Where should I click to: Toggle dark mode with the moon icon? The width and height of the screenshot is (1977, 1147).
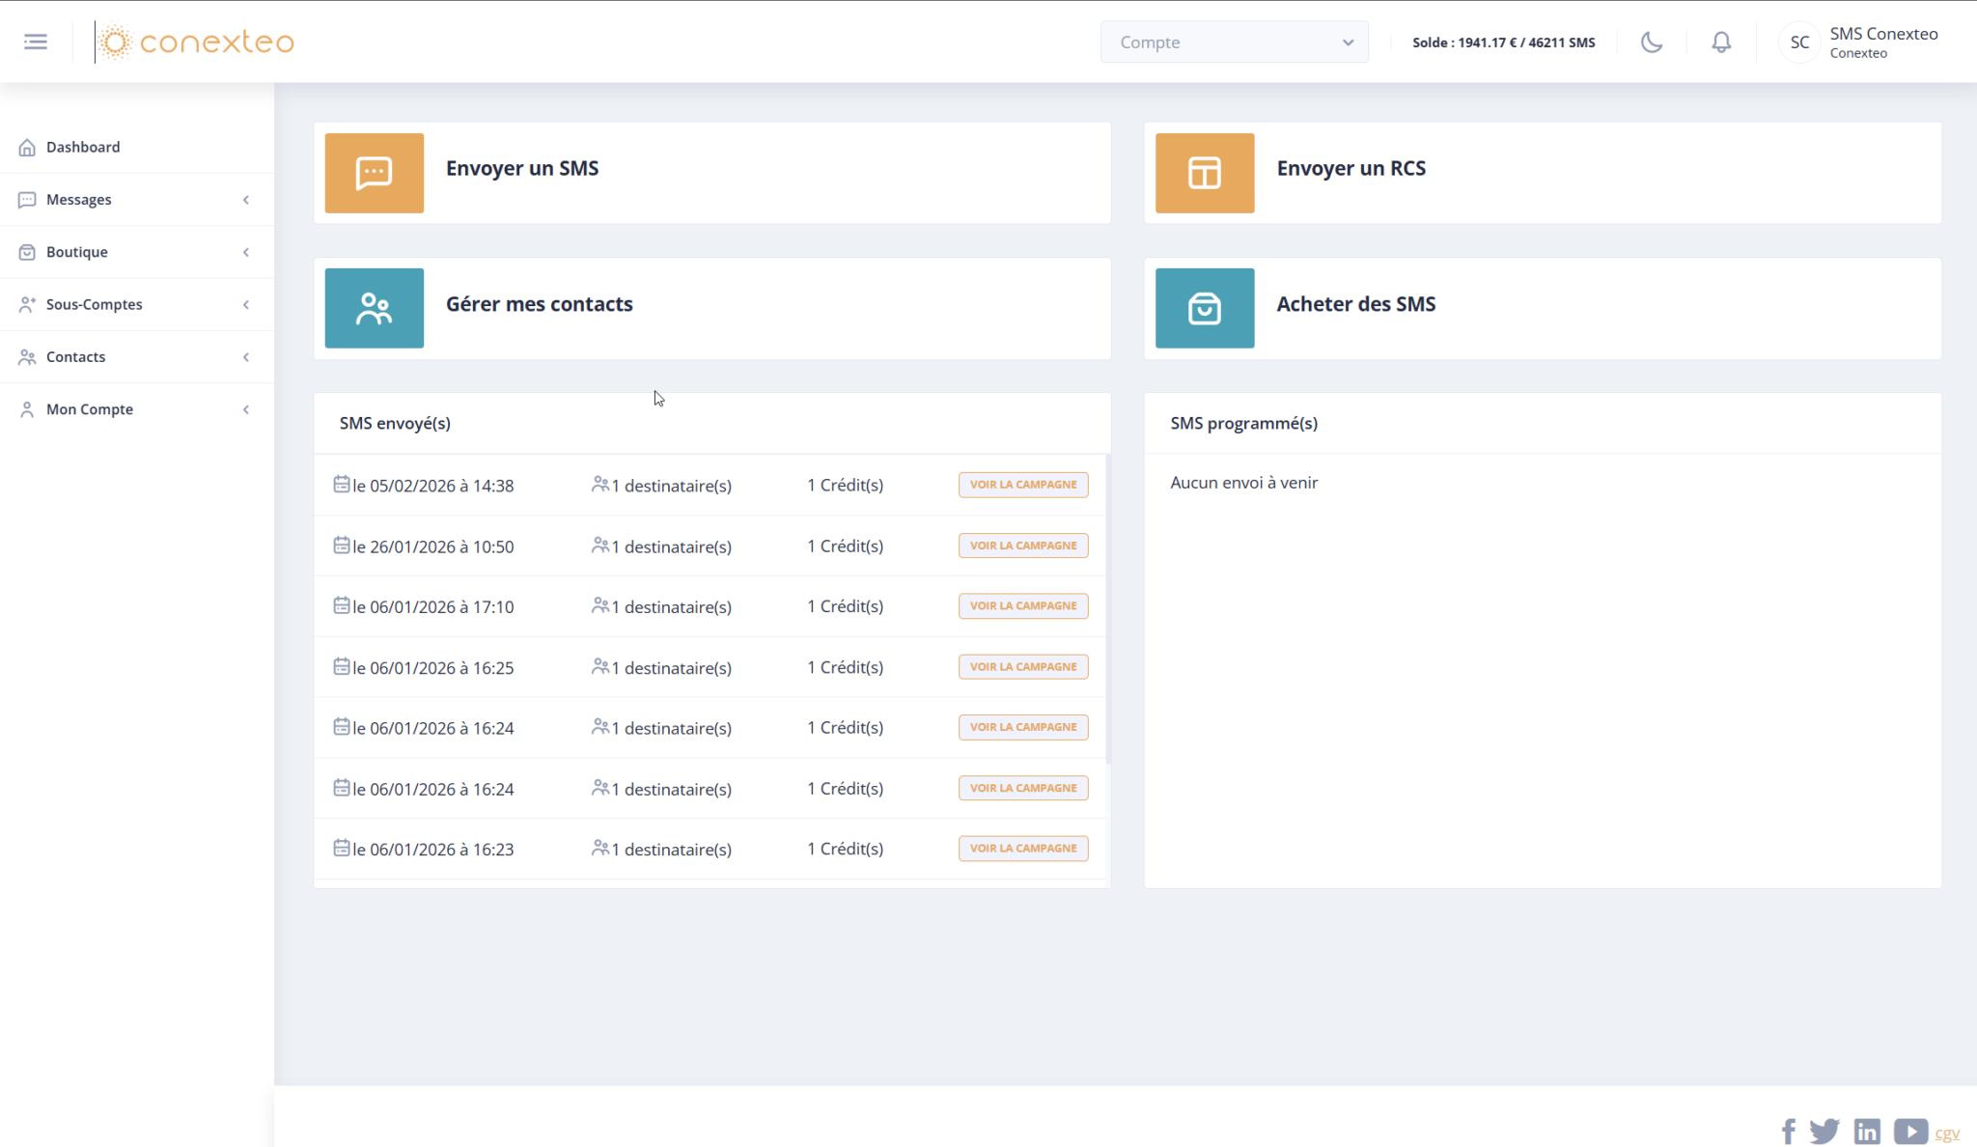click(x=1650, y=42)
